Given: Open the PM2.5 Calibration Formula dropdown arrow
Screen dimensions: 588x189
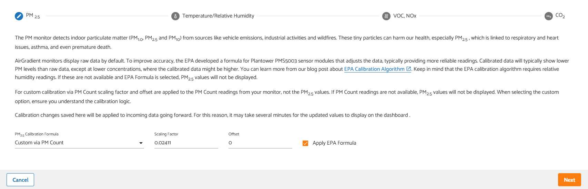Looking at the screenshot, I should [x=141, y=143].
